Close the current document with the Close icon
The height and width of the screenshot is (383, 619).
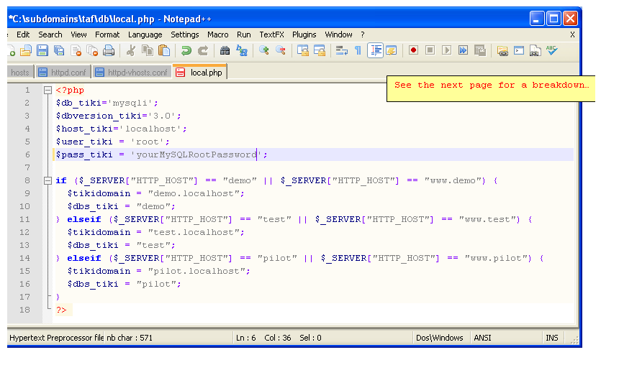click(76, 50)
